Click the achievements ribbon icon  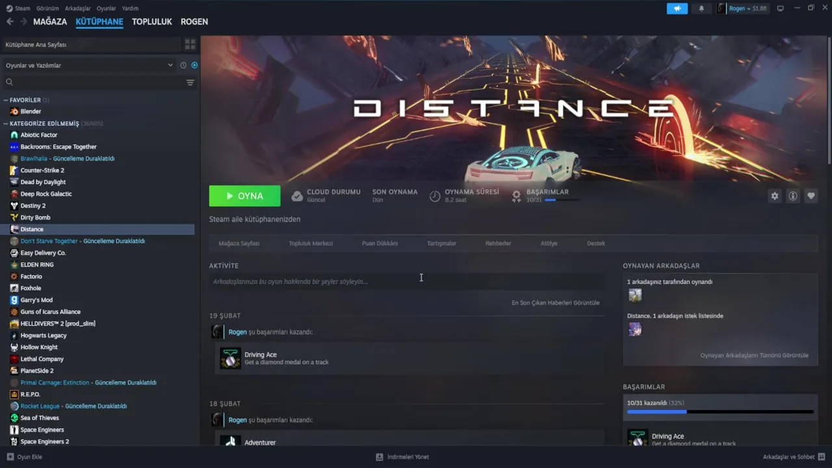click(516, 196)
